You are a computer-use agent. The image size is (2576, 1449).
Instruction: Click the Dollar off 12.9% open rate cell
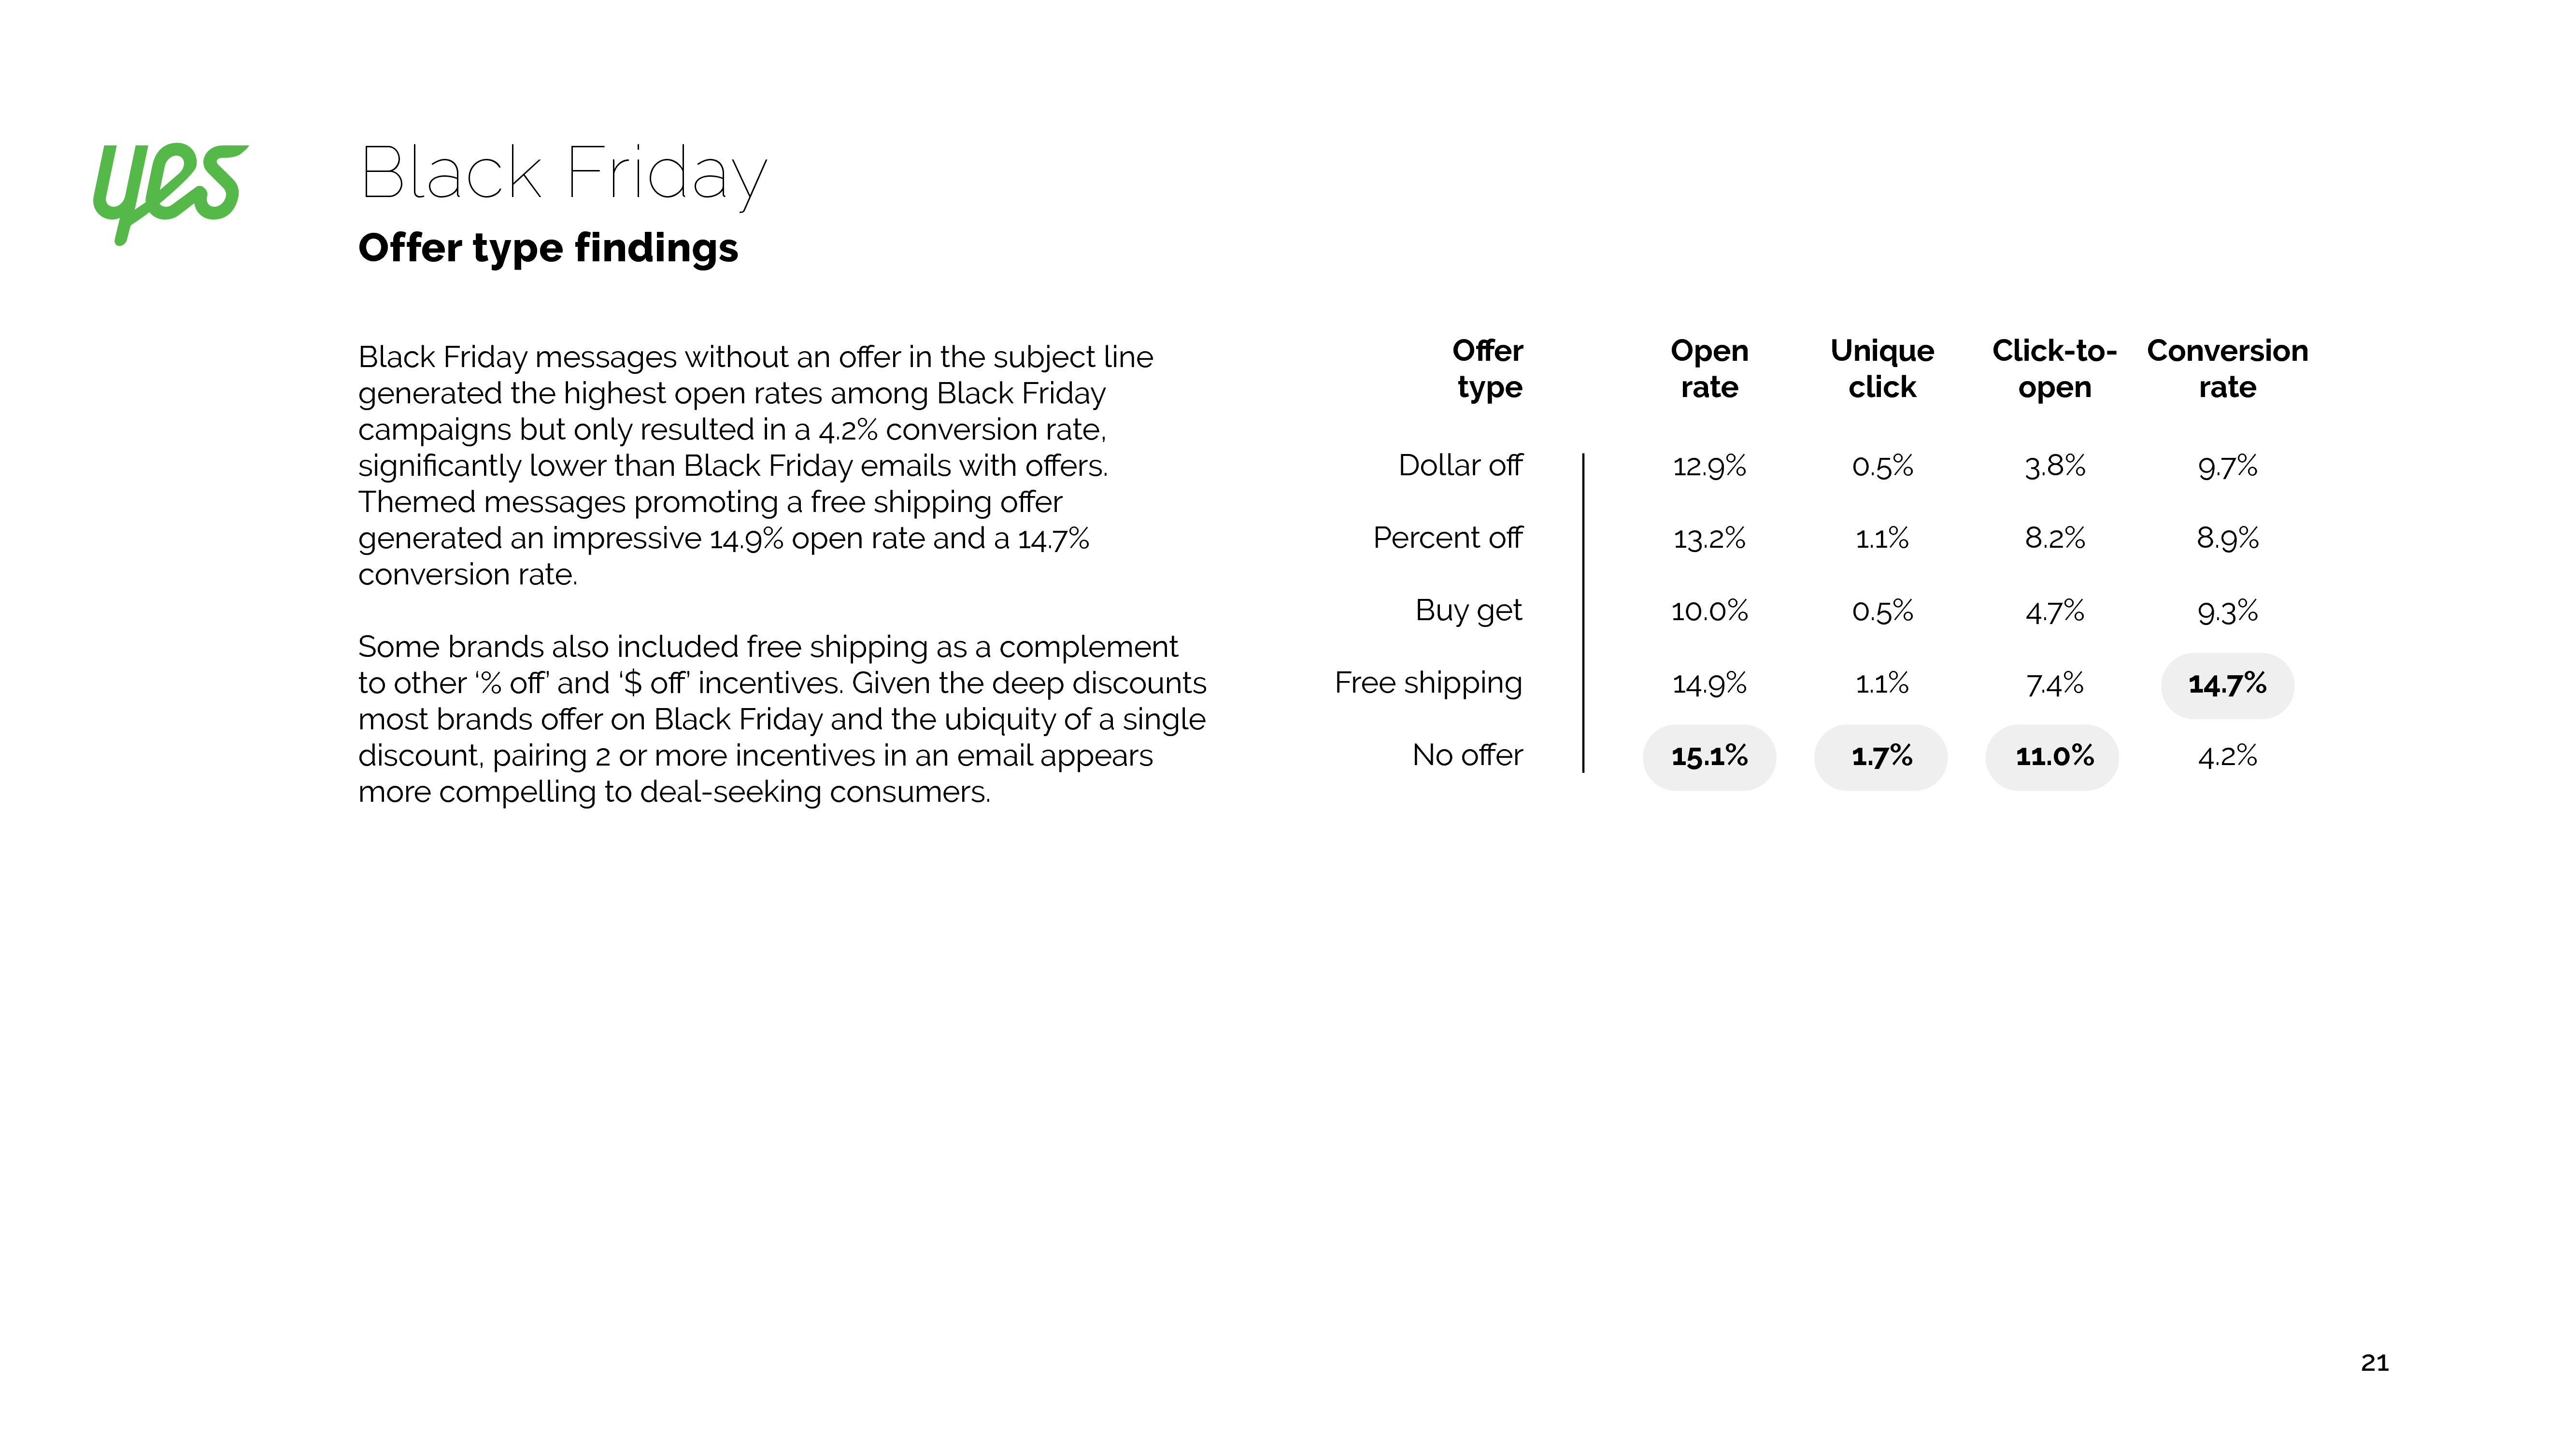[x=1709, y=466]
